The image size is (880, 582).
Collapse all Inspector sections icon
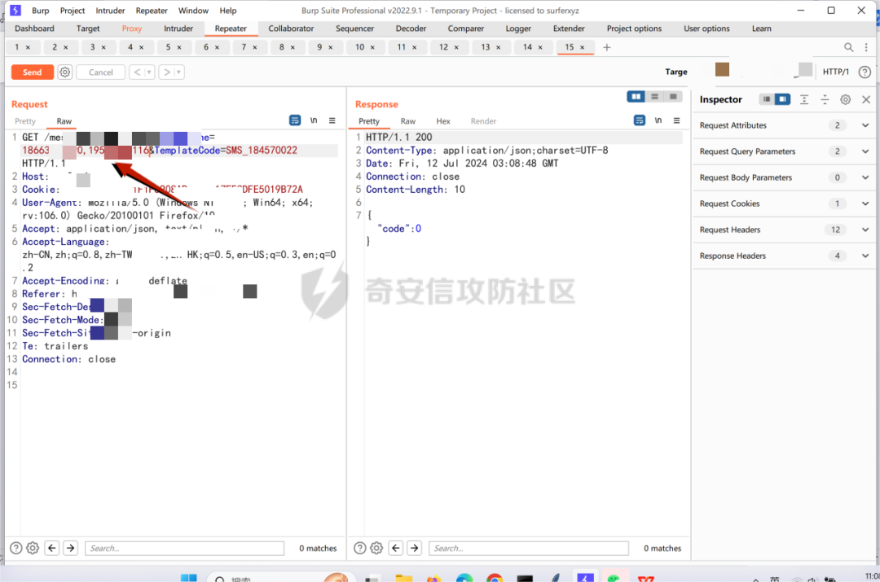point(825,99)
